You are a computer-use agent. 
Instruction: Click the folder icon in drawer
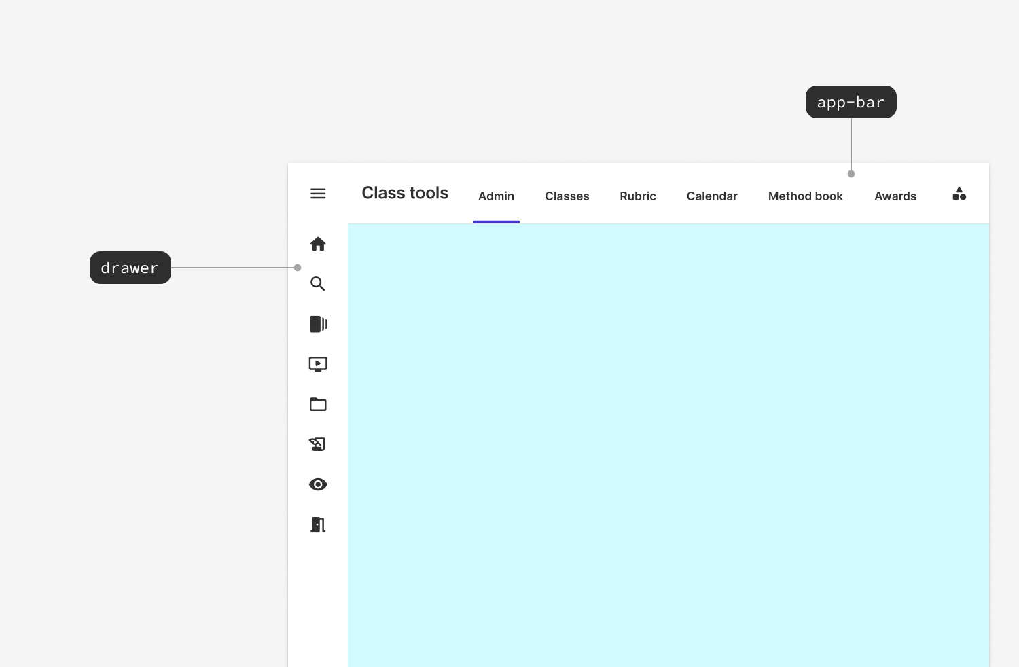click(318, 404)
